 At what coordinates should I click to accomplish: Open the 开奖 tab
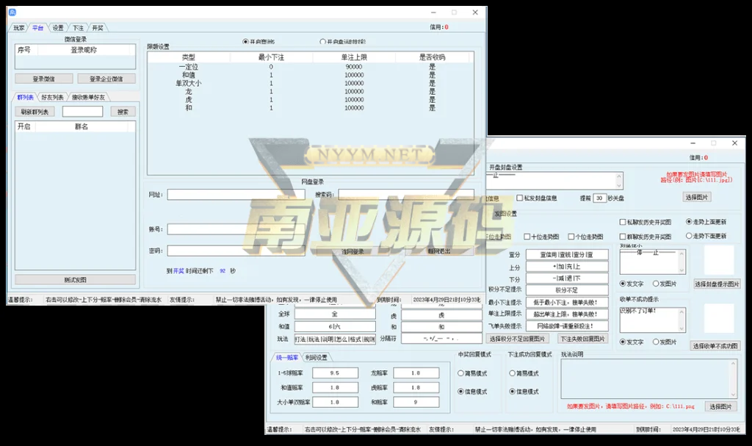coord(97,28)
